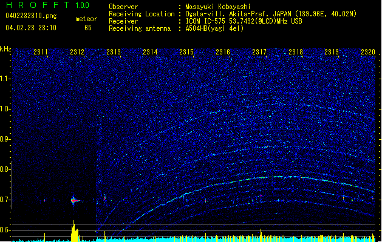382x242 pixels.
Task: Click the meteor label
Action: click(x=86, y=19)
